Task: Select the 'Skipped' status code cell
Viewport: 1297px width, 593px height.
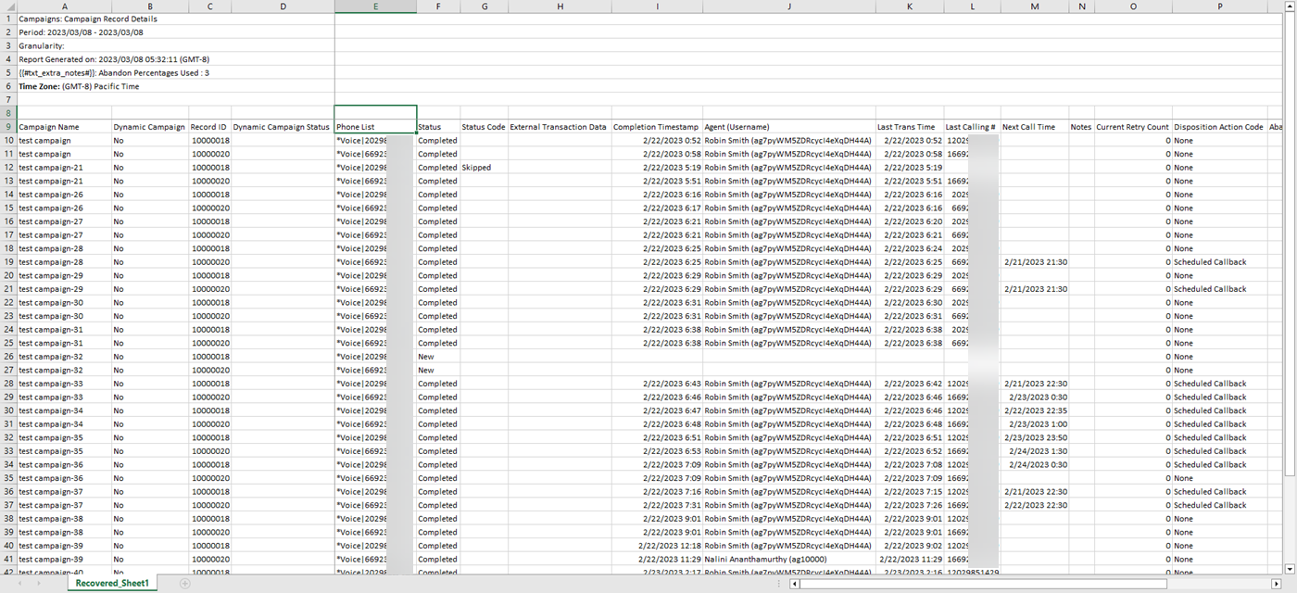Action: click(484, 168)
